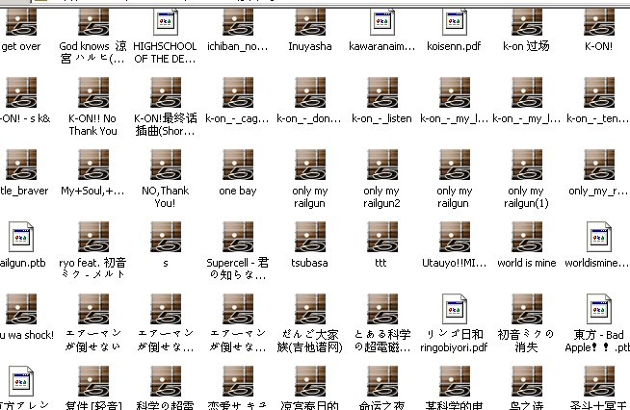Click the u wa shock! file name
Image resolution: width=630 pixels, height=410 pixels.
[27, 335]
